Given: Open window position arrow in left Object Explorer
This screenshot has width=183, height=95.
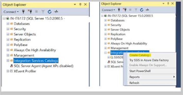Looking at the screenshot, I should [75, 5].
